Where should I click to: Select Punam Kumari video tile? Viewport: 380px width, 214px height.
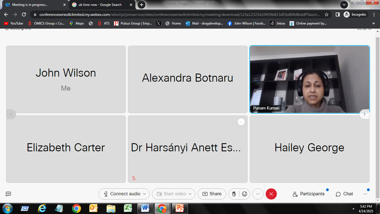pos(310,79)
